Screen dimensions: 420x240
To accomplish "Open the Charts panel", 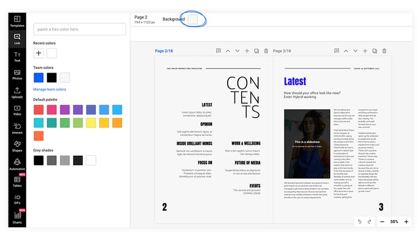I will [x=17, y=217].
